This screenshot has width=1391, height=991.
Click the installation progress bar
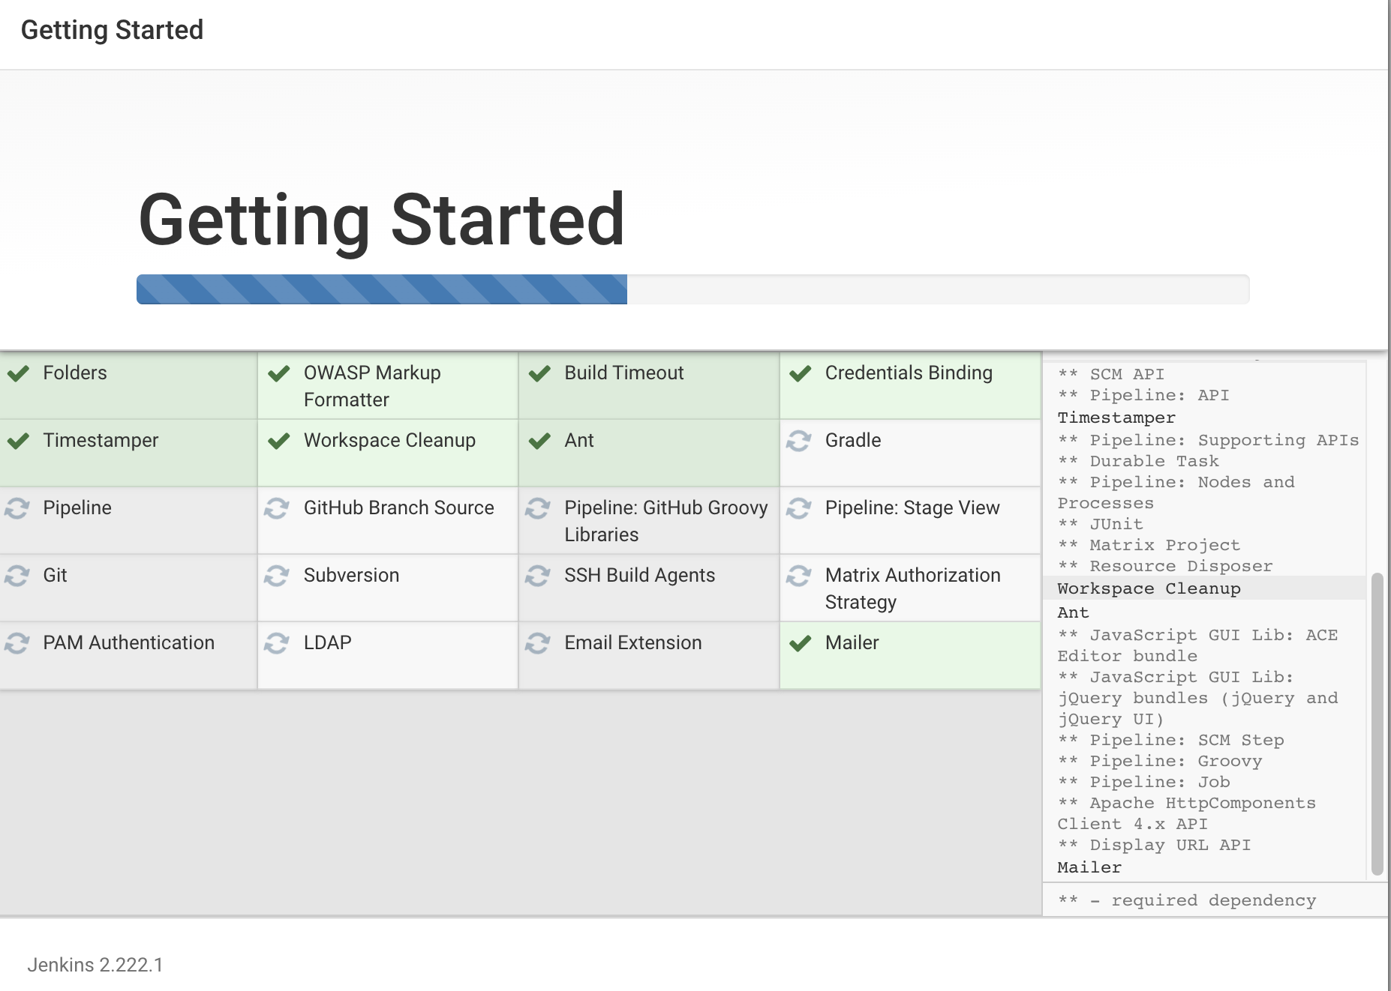coord(692,289)
